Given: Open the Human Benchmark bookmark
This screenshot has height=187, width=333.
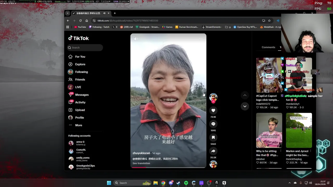Looking at the screenshot, I should coord(187,27).
